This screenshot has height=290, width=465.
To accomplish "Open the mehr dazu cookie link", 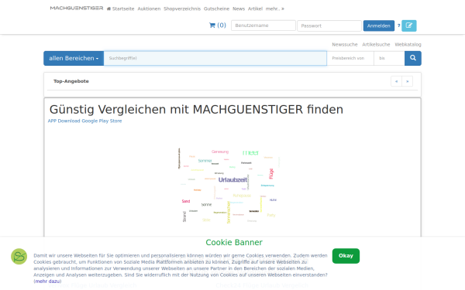I will pyautogui.click(x=47, y=281).
